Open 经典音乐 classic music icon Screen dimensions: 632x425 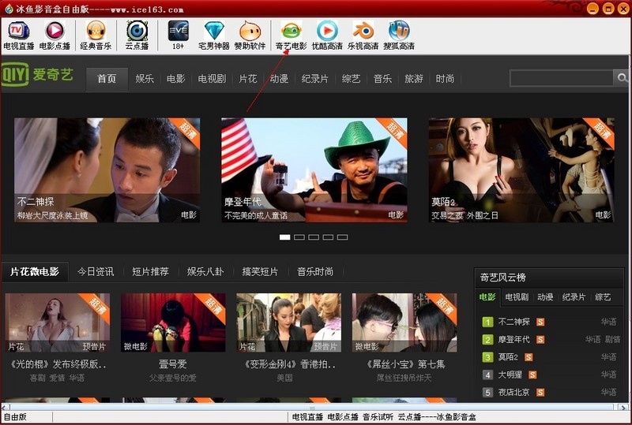tap(96, 35)
